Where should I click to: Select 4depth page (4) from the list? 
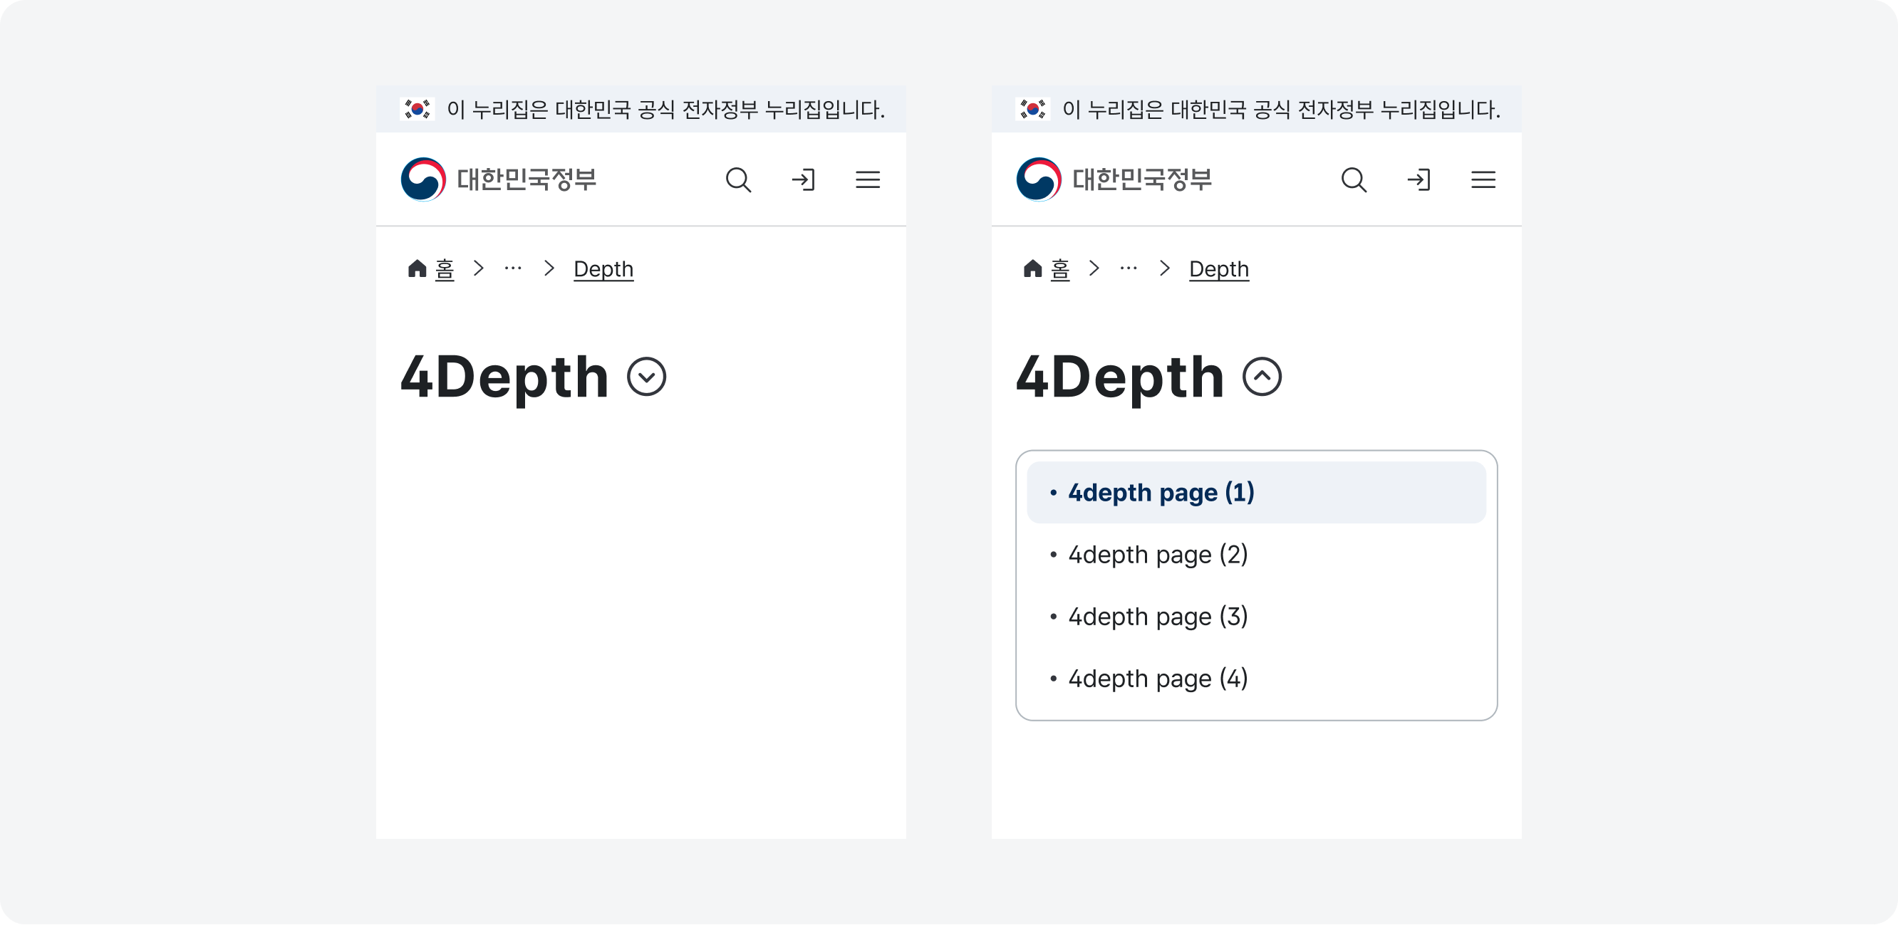click(x=1256, y=679)
